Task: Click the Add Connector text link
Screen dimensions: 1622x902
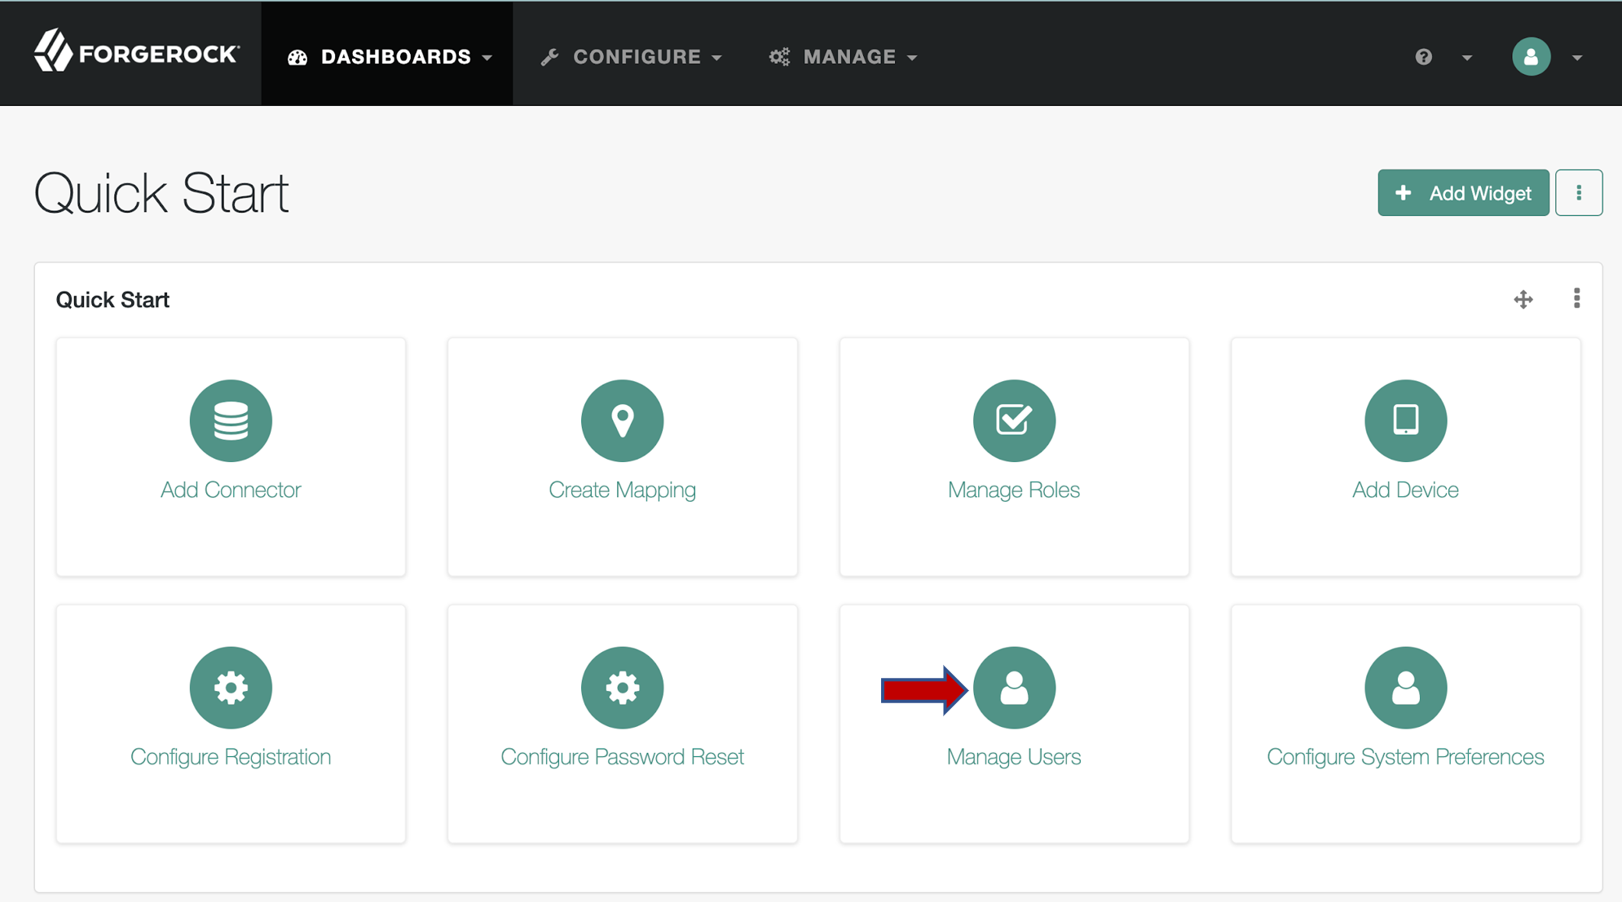Action: [231, 490]
